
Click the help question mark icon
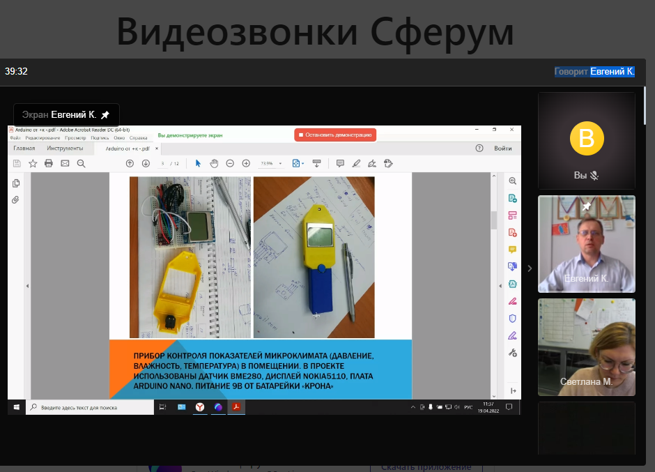pos(479,148)
